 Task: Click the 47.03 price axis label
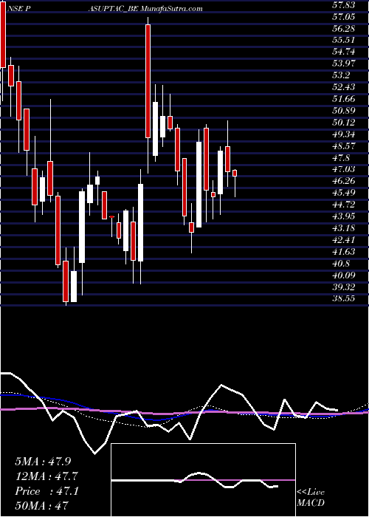pos(345,169)
